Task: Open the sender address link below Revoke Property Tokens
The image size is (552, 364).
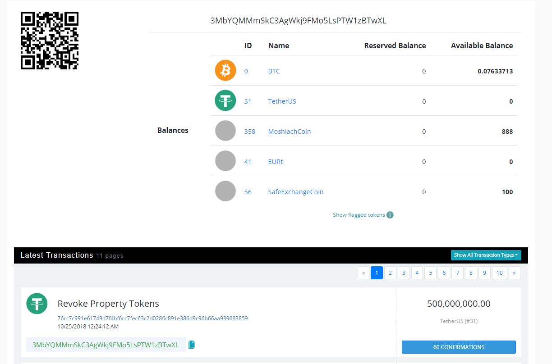Action: [107, 344]
